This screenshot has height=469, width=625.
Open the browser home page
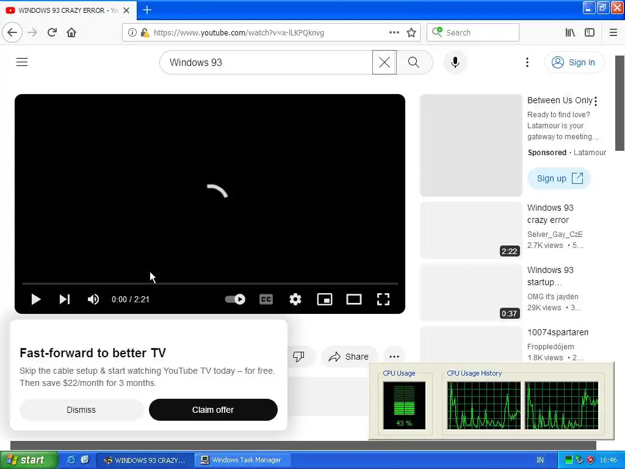[71, 32]
